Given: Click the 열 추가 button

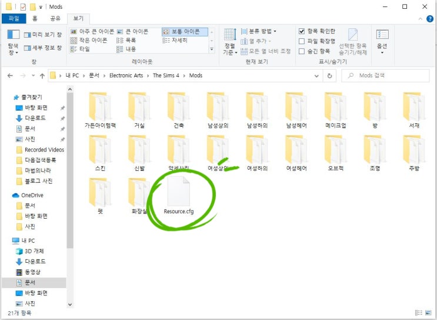Looking at the screenshot, I should [x=256, y=41].
